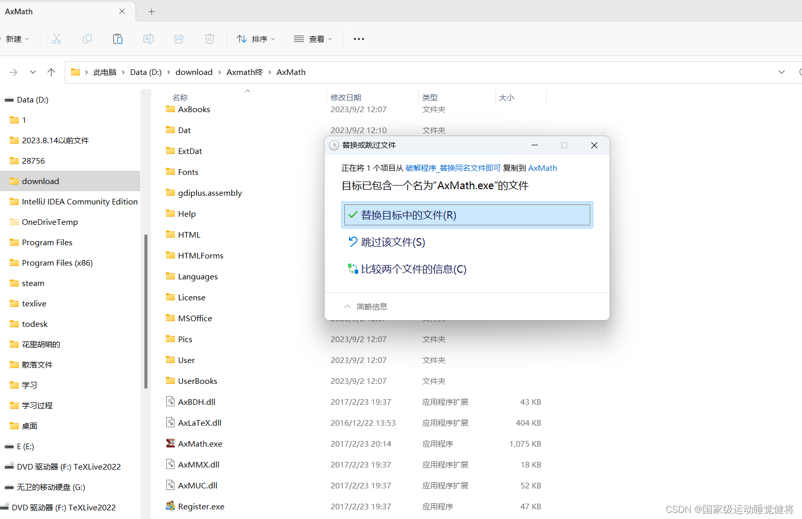Screen dimensions: 802x519
Task: Click the compare files icon in dialog
Action: (353, 269)
